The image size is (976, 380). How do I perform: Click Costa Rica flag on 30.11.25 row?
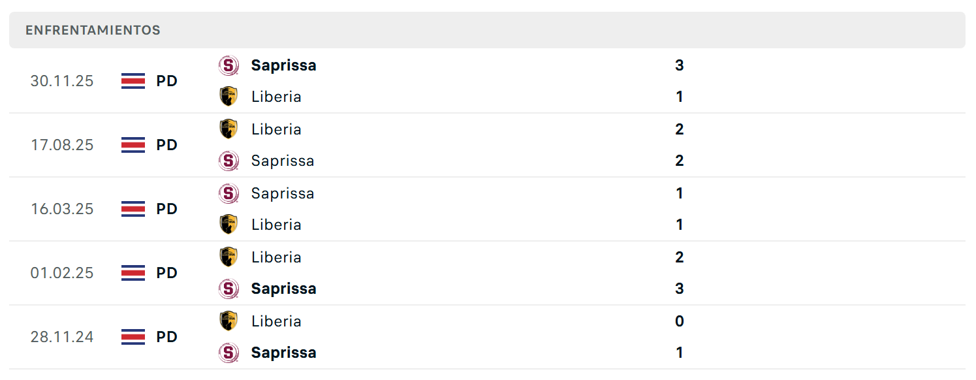point(133,81)
